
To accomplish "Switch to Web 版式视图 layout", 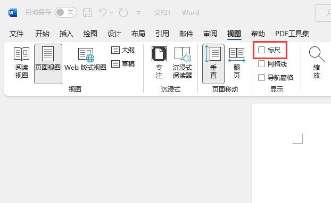I will (x=85, y=60).
